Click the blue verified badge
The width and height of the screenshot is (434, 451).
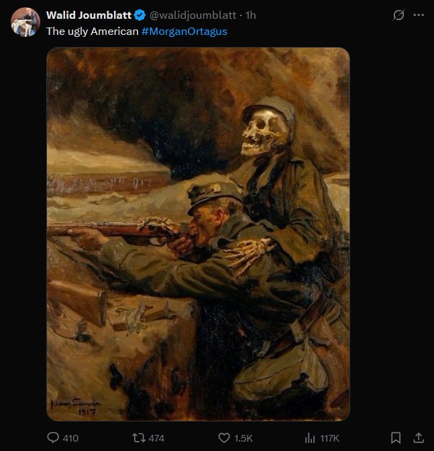click(x=140, y=15)
